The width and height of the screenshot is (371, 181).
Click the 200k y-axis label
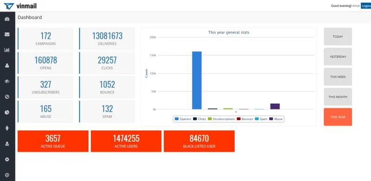coord(153,37)
